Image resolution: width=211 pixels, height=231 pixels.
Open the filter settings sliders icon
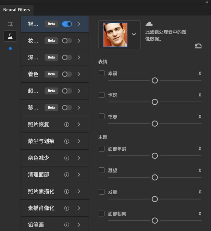(x=10, y=24)
